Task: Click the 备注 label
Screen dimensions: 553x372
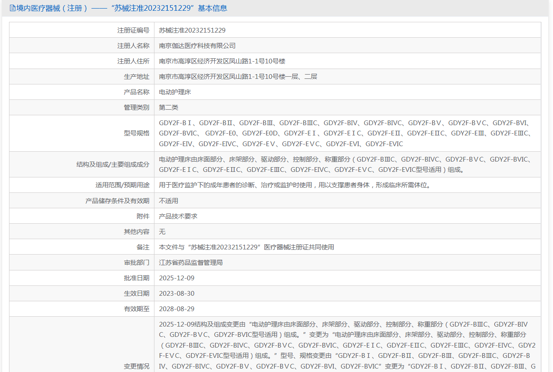Action: coord(143,247)
